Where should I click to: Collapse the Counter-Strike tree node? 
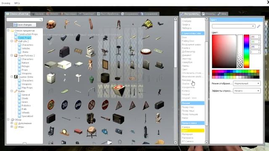[x=12, y=77]
